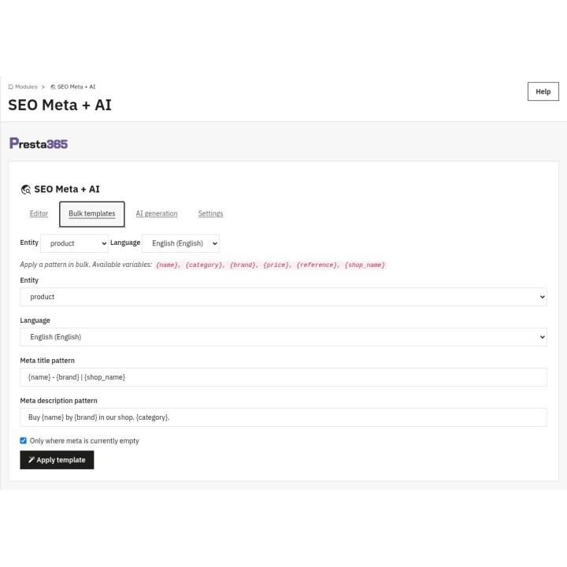Image resolution: width=567 pixels, height=567 pixels.
Task: Open the small English (English) dropdown in the filter row
Action: 181,243
